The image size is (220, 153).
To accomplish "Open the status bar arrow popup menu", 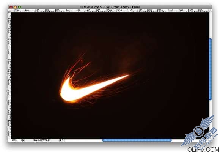I will [60, 140].
